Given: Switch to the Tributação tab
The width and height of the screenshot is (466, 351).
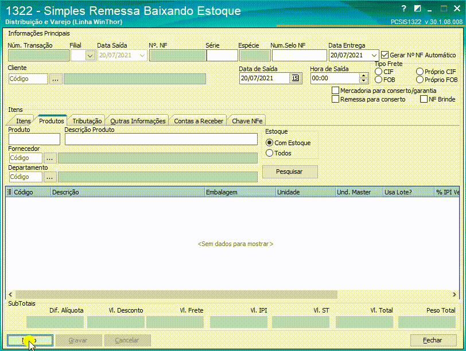Looking at the screenshot, I should click(87, 121).
